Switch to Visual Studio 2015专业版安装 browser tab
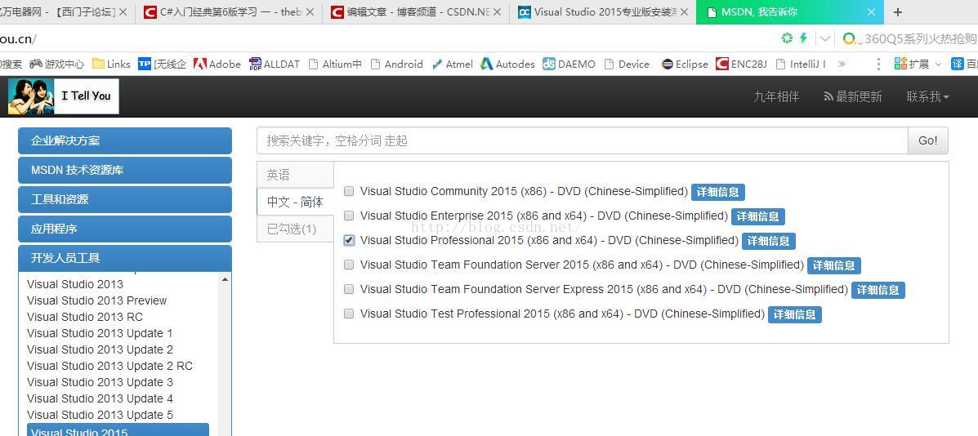 pos(602,11)
